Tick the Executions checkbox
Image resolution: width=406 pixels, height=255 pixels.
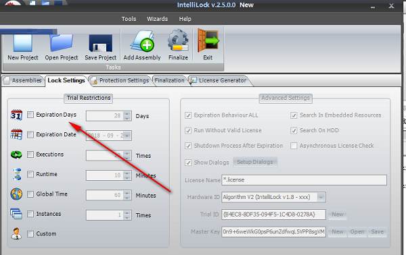[x=30, y=154]
